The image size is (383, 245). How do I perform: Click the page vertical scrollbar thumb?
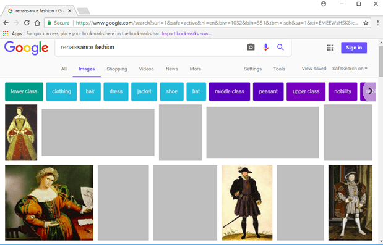[381, 61]
